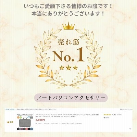Select the ノートパソコンアクセサリー category label
This screenshot has width=137, height=137.
tap(71, 98)
